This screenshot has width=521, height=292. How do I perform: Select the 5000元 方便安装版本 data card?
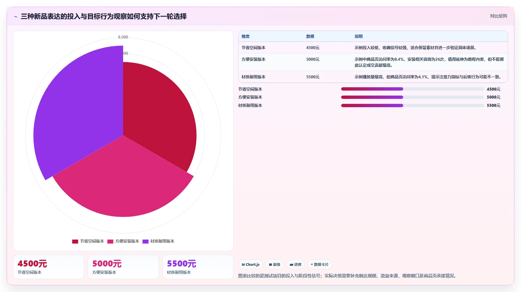point(123,267)
